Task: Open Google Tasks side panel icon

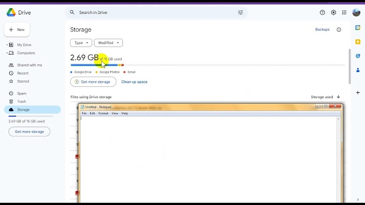Action: (358, 56)
